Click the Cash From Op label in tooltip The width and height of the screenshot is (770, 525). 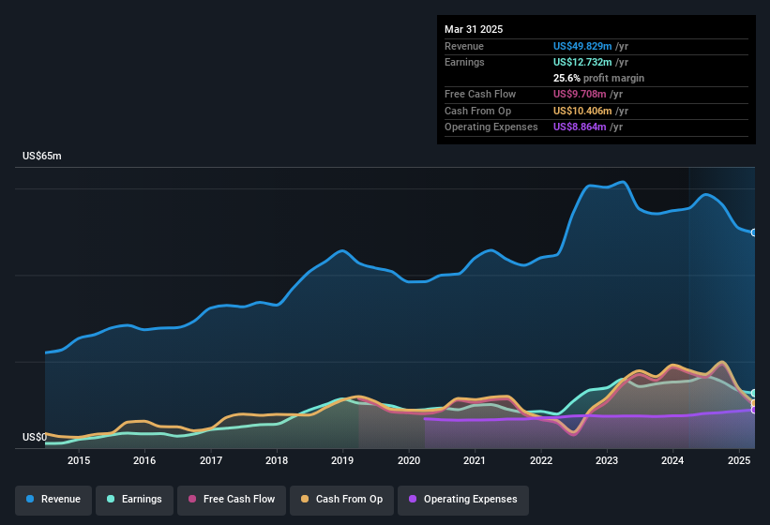(x=477, y=111)
